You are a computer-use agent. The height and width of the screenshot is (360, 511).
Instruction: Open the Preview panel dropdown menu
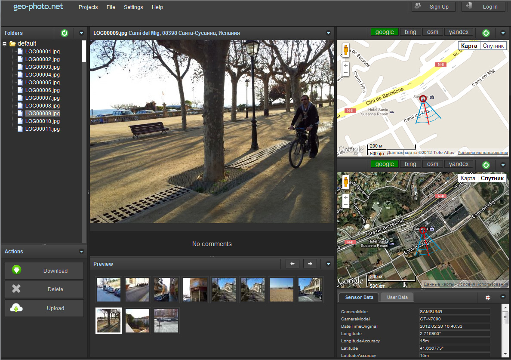328,264
